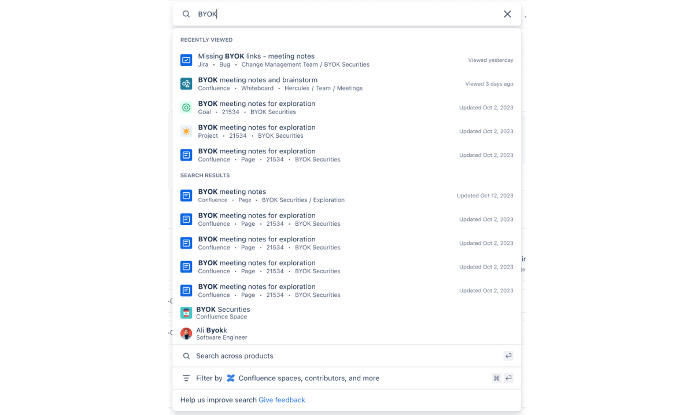The image size is (694, 415).
Task: Filter by Confluence spaces, contributors, and more
Action: pyautogui.click(x=347, y=378)
